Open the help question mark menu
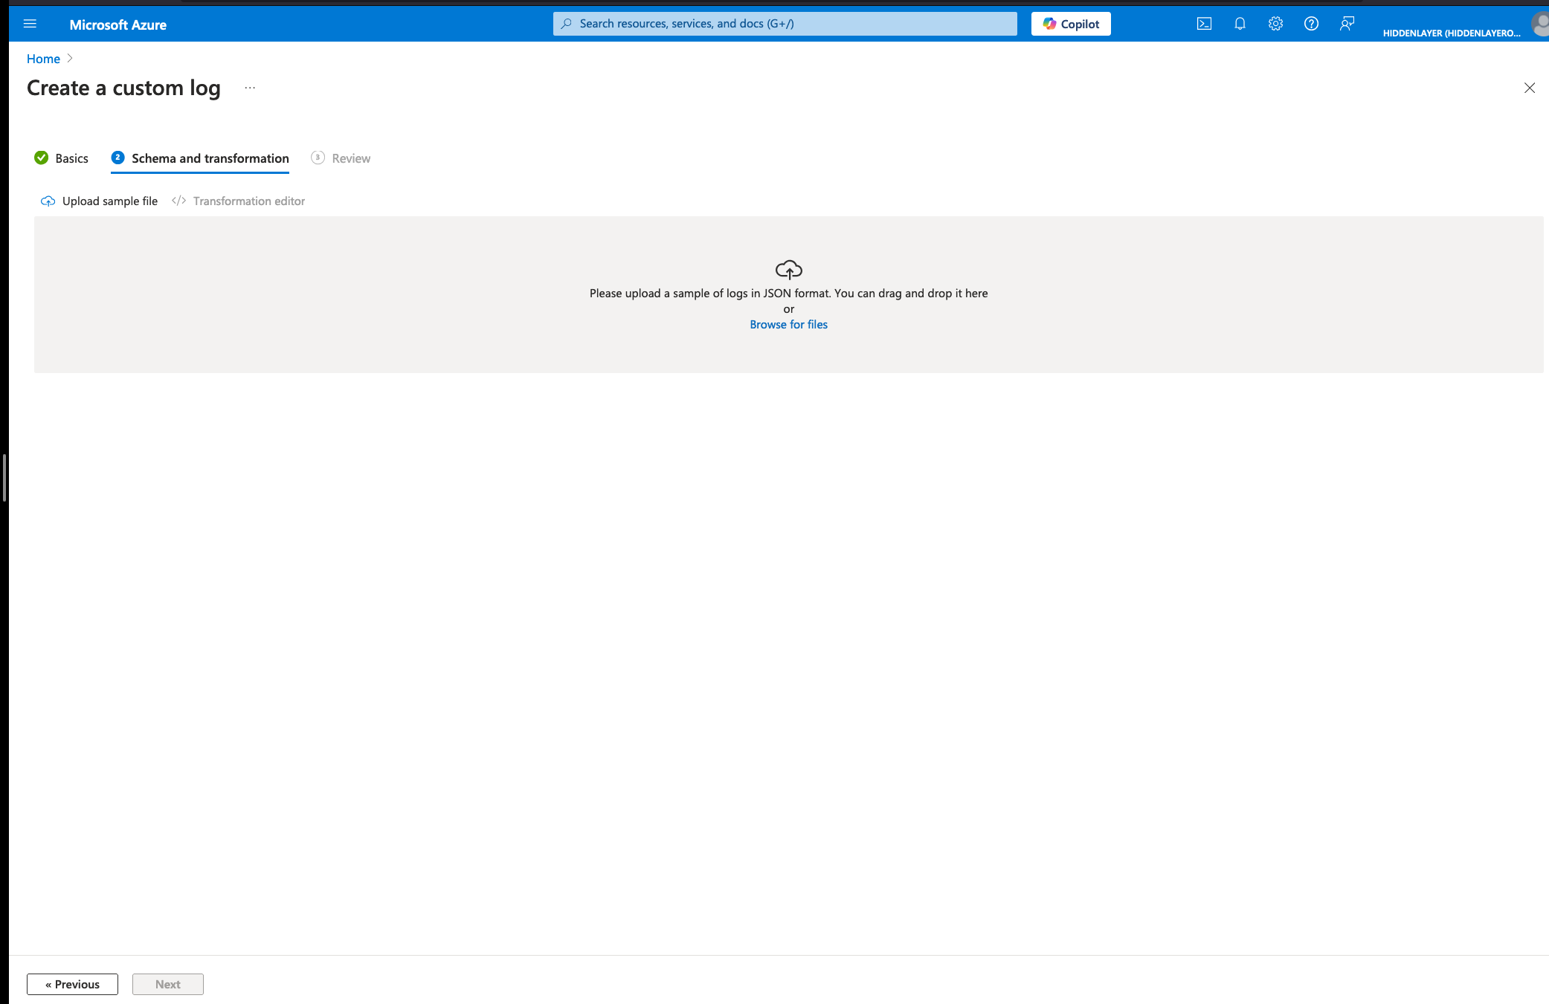This screenshot has width=1549, height=1004. click(x=1311, y=24)
